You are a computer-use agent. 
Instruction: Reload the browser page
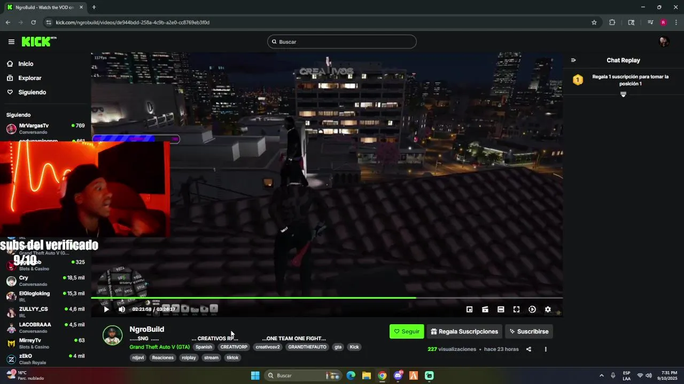pos(33,22)
